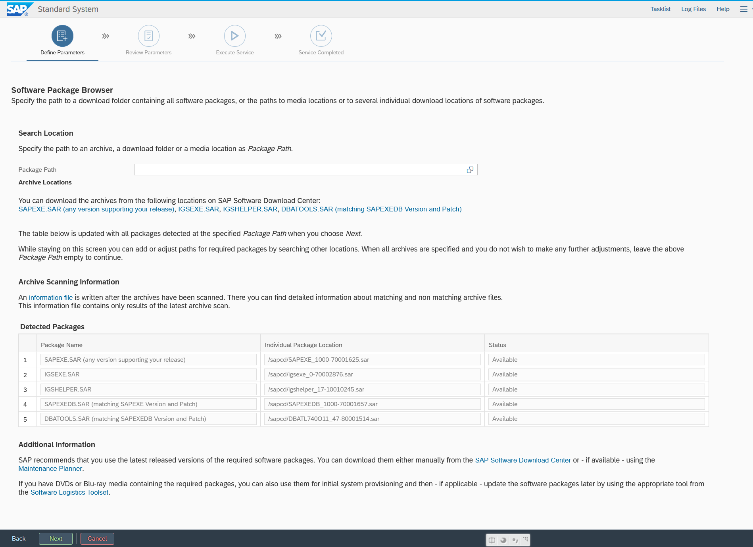The width and height of the screenshot is (753, 547).
Task: Click location /sapcd/SAPEXE_1000-70001625.sar
Action: click(373, 360)
